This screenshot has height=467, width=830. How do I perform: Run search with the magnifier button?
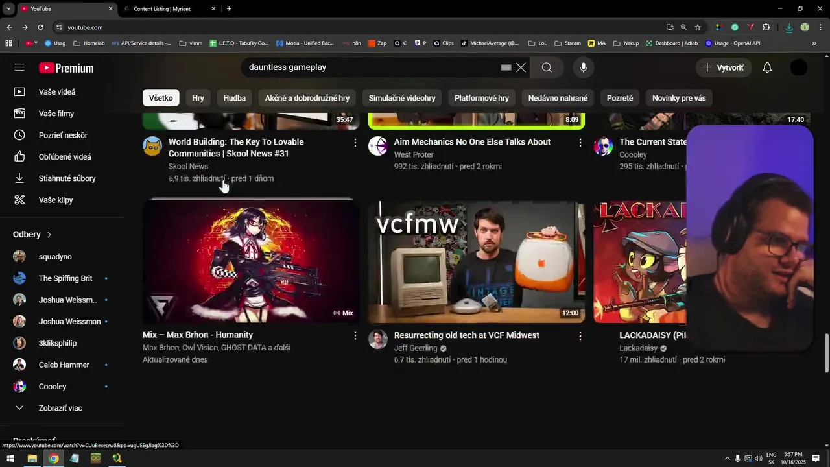coord(547,67)
